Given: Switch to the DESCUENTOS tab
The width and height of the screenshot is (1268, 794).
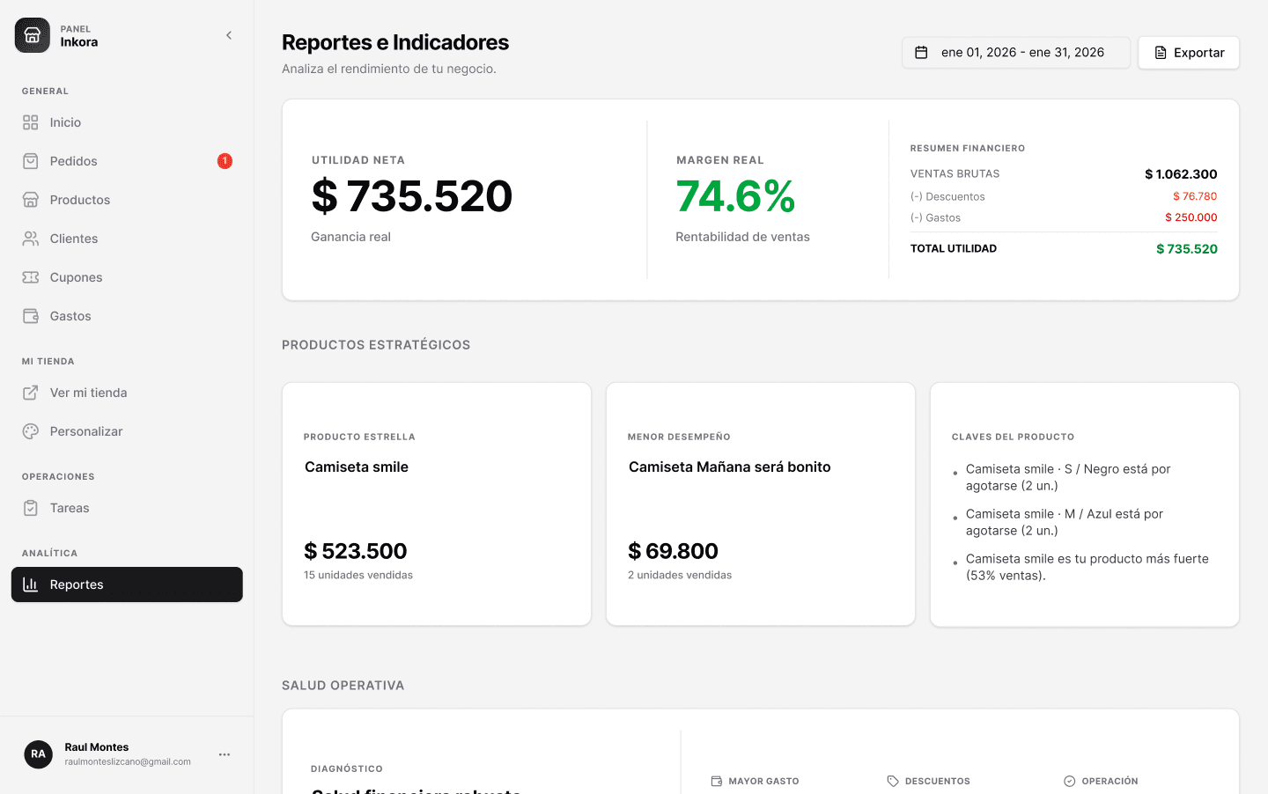Looking at the screenshot, I should coord(928,781).
